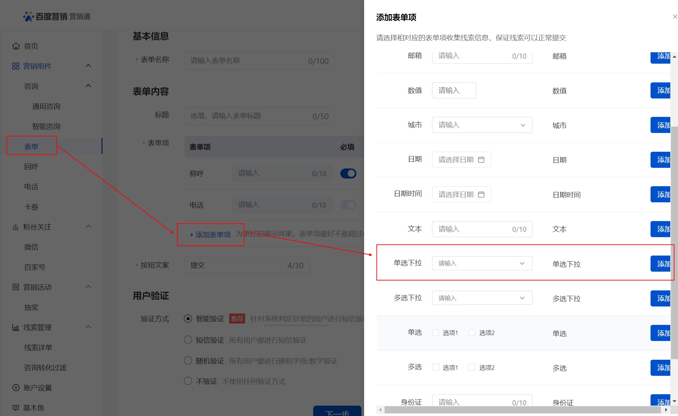Click the 线索管理 bar chart icon

pos(15,328)
